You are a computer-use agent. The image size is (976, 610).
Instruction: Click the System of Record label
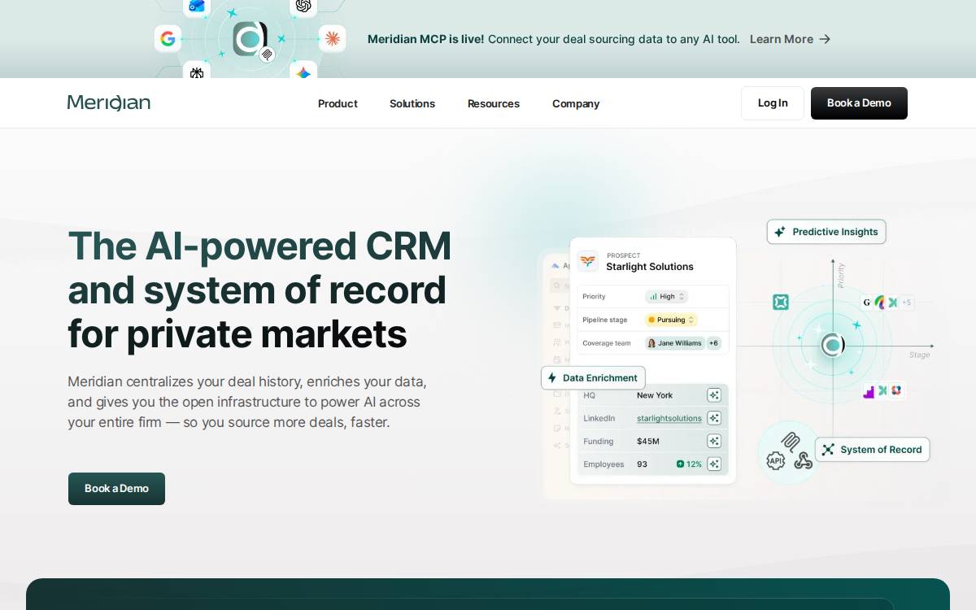pyautogui.click(x=873, y=450)
